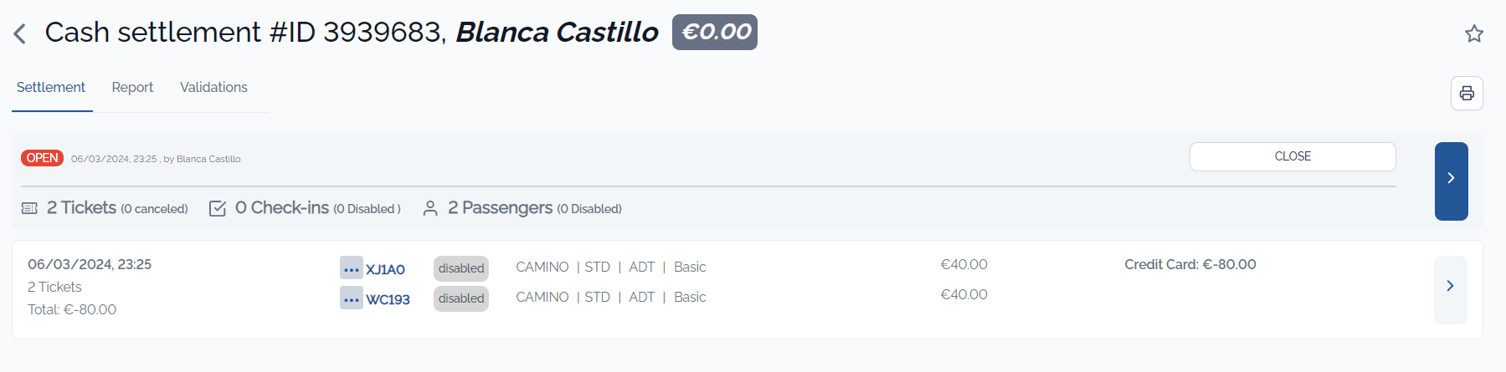This screenshot has height=372, width=1506.
Task: Select the Settlement tab
Action: [x=51, y=87]
